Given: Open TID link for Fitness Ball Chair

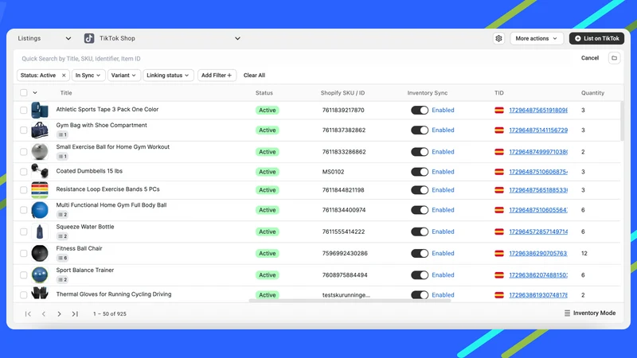Looking at the screenshot, I should (x=538, y=253).
